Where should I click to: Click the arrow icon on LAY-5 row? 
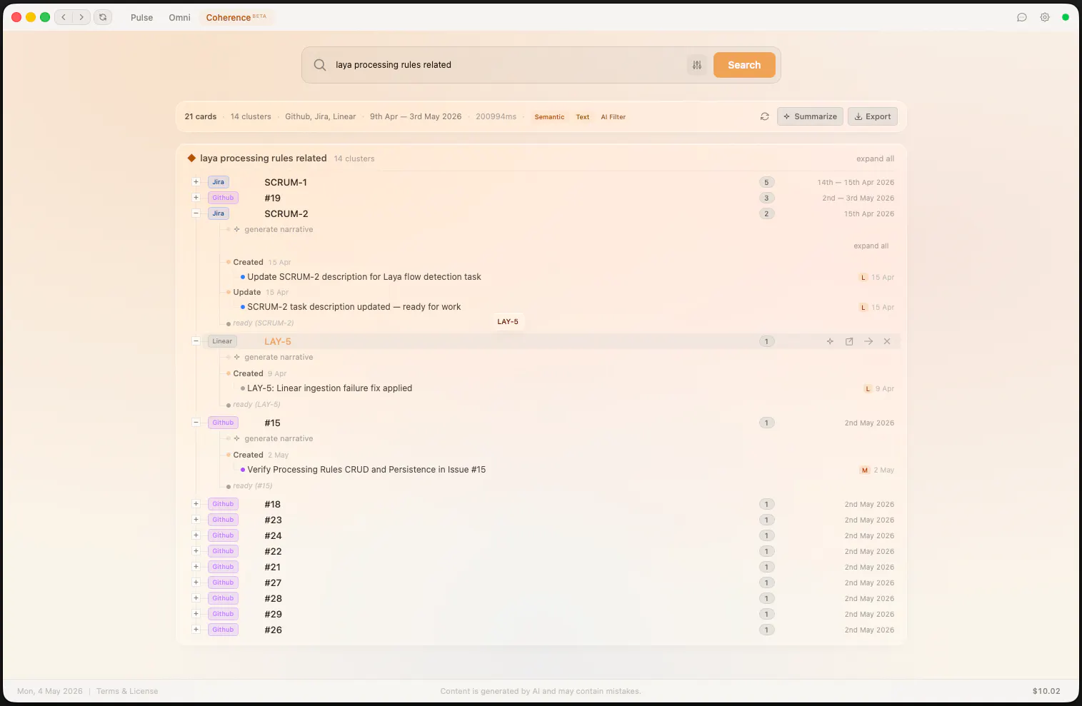[868, 341]
